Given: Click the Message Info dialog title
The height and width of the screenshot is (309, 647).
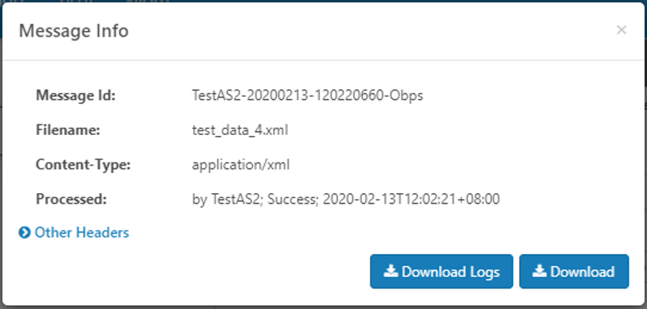Looking at the screenshot, I should (x=74, y=31).
